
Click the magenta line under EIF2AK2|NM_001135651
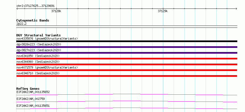tap(127, 108)
